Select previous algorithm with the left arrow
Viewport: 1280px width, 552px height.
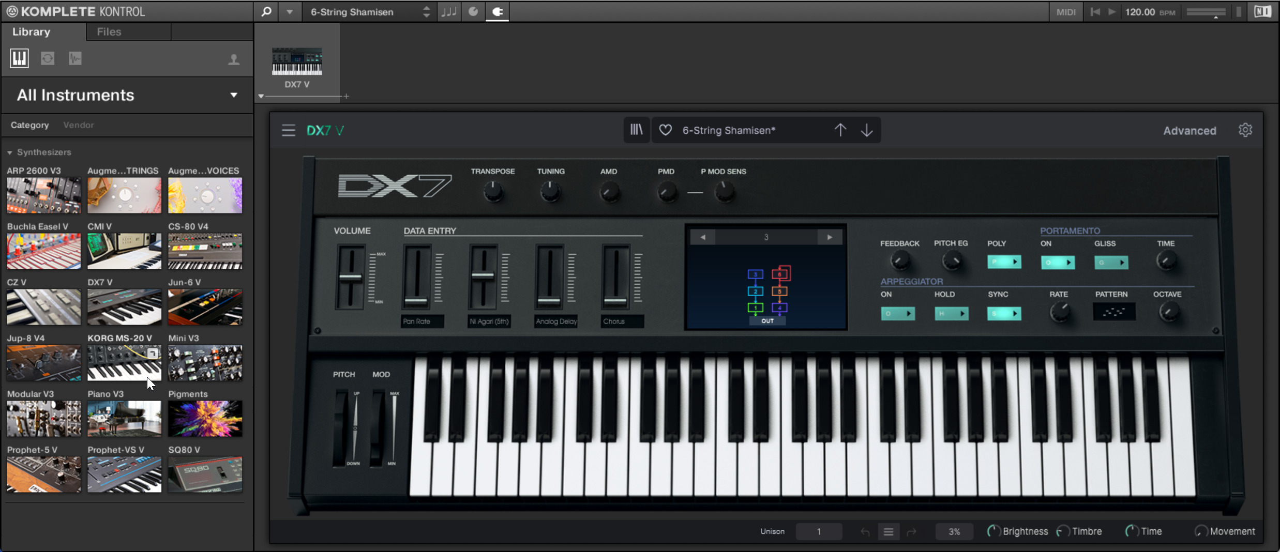pyautogui.click(x=703, y=237)
